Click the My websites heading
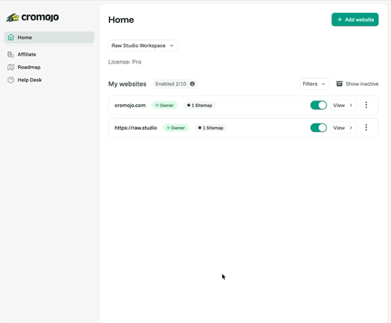Screen dimensions: 391x323 click(127, 84)
